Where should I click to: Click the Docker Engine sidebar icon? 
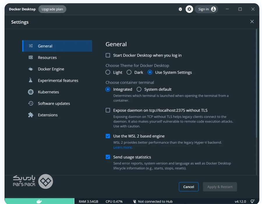pos(31,69)
